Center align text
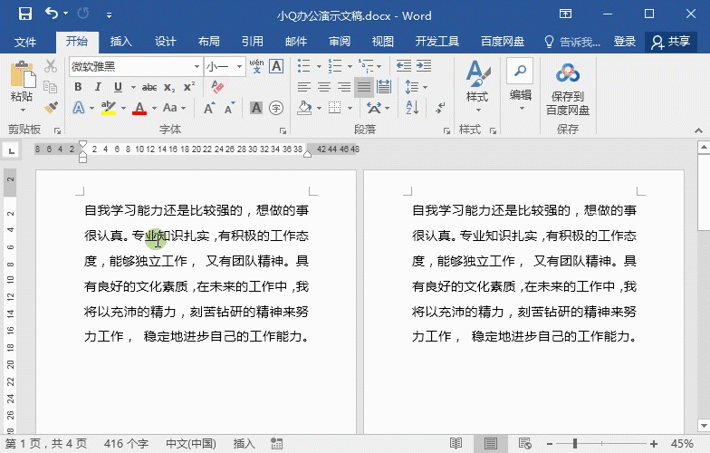 point(324,87)
